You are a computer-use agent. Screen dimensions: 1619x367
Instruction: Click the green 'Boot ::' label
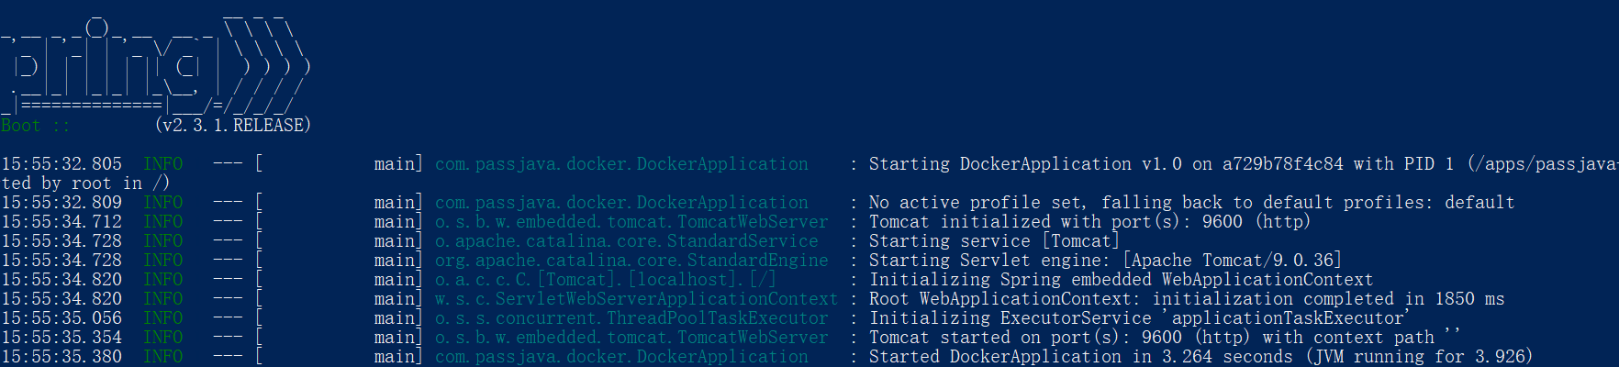click(x=35, y=126)
